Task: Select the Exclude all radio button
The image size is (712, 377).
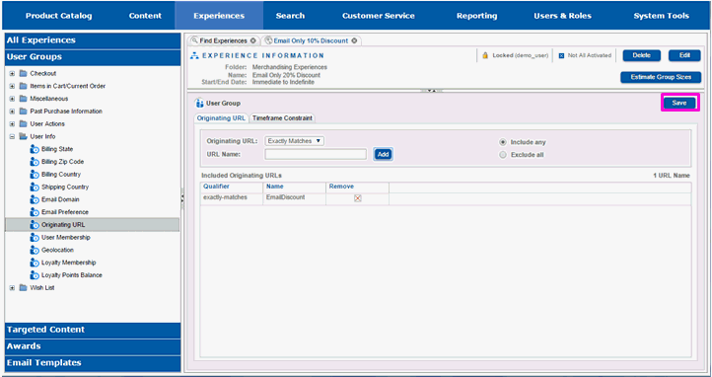Action: click(x=503, y=155)
